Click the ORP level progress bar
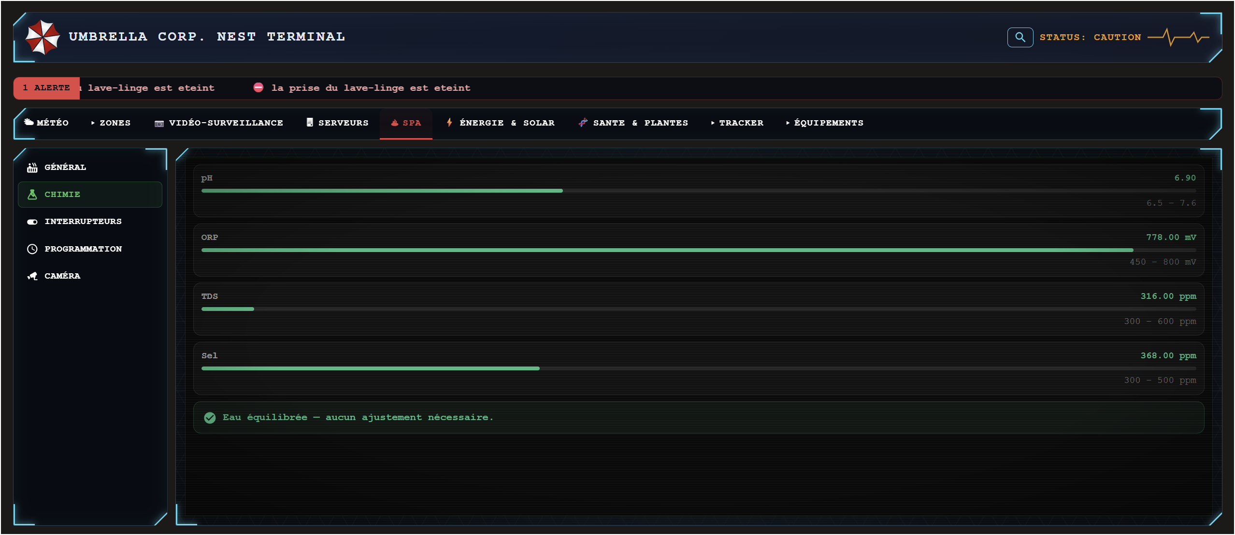The image size is (1235, 535). [699, 250]
